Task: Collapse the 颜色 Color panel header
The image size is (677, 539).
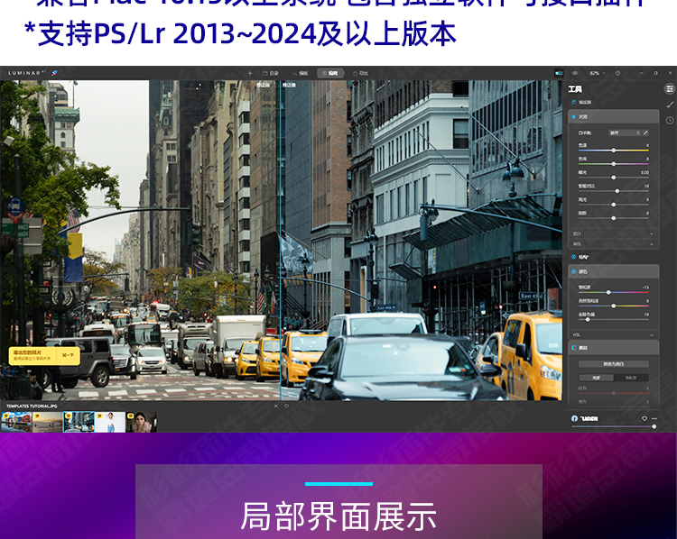Action: [614, 271]
